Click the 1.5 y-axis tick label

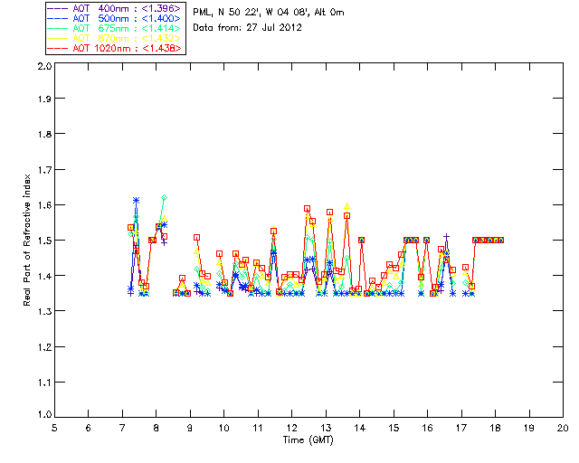coord(44,241)
